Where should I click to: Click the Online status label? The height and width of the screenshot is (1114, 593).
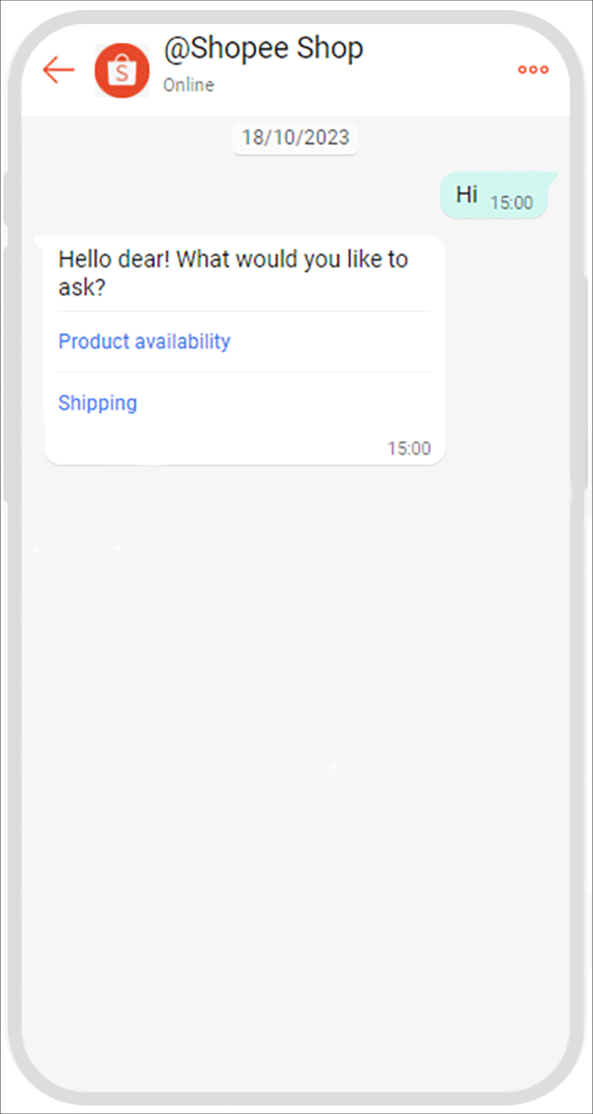[188, 85]
